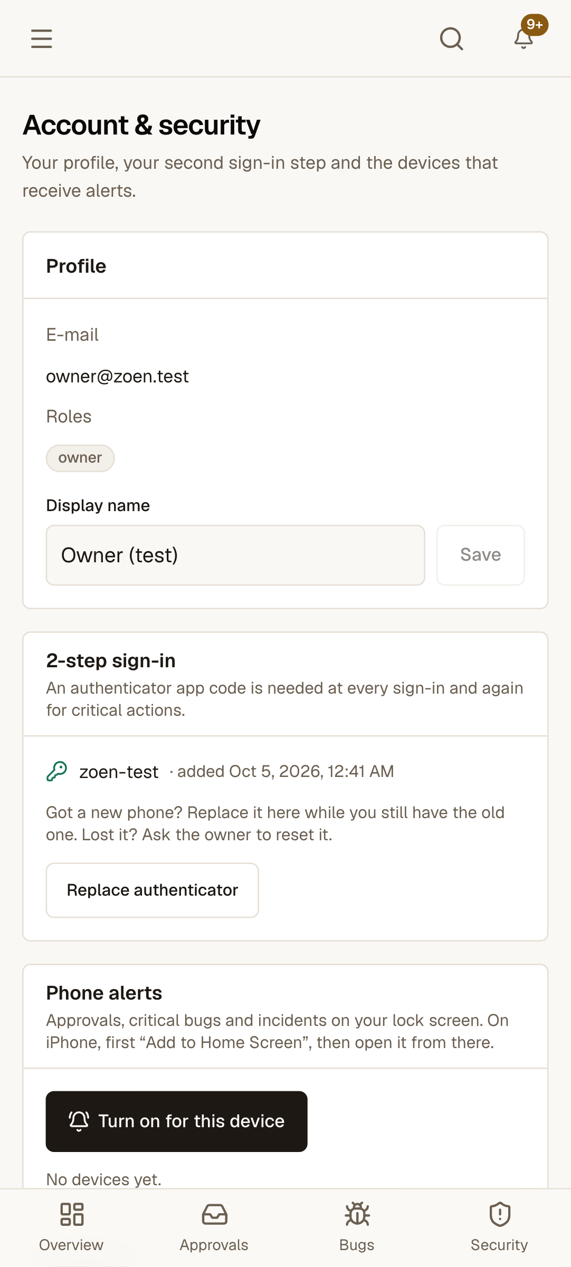This screenshot has height=1267, width=571.
Task: Click the owner role chip
Action: 80,458
